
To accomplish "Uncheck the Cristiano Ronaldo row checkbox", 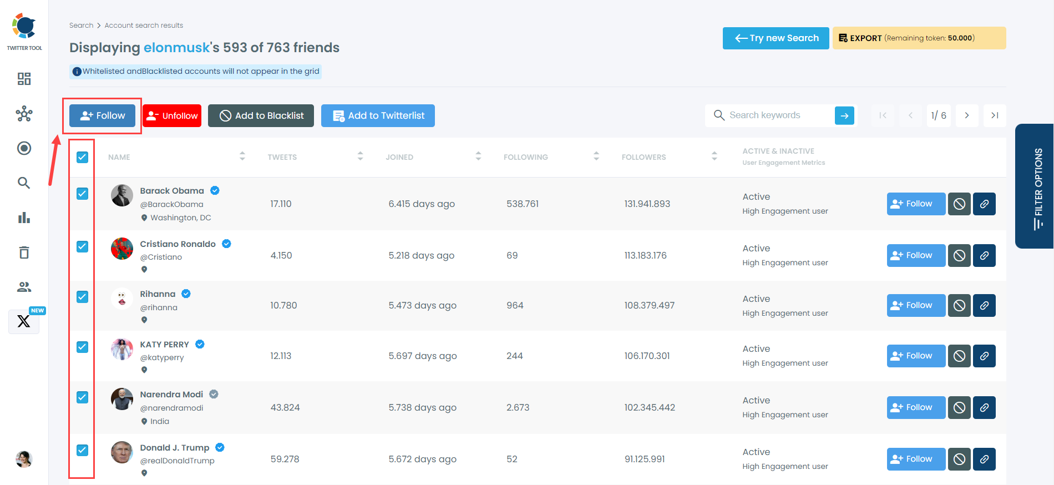I will (x=82, y=246).
